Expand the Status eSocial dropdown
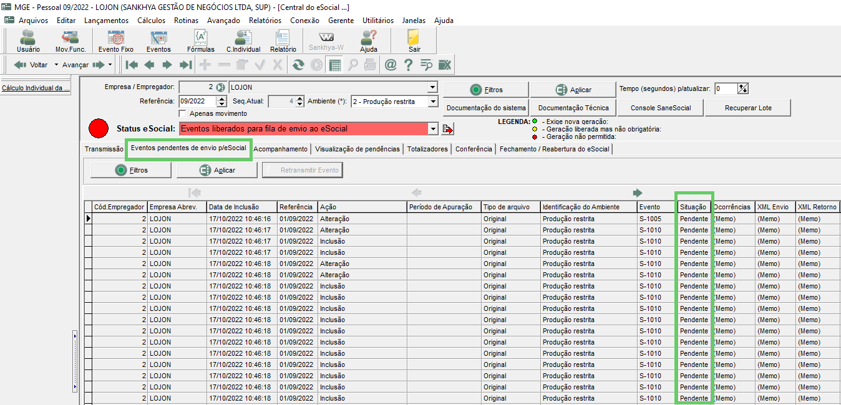The width and height of the screenshot is (841, 405). 433,129
